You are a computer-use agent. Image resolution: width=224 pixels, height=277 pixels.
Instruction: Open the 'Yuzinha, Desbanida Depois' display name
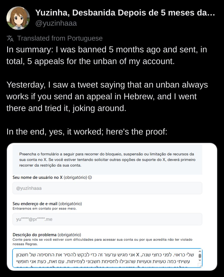(x=125, y=13)
